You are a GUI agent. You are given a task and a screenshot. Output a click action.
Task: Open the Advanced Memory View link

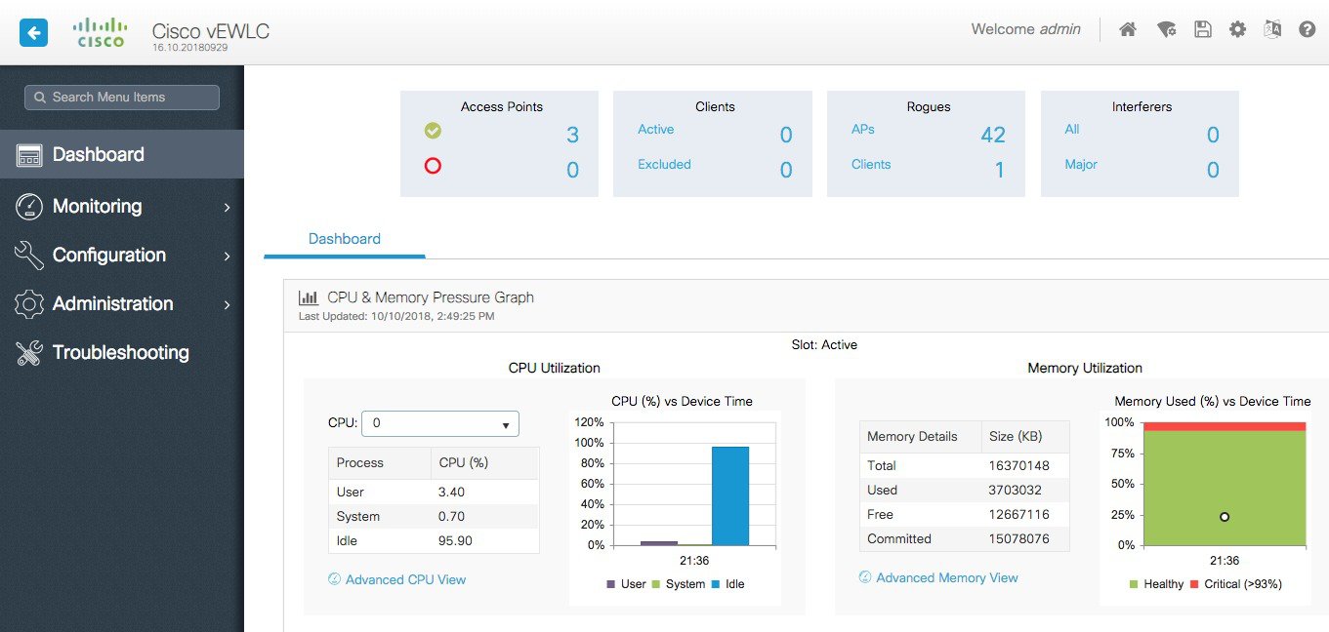click(x=946, y=577)
